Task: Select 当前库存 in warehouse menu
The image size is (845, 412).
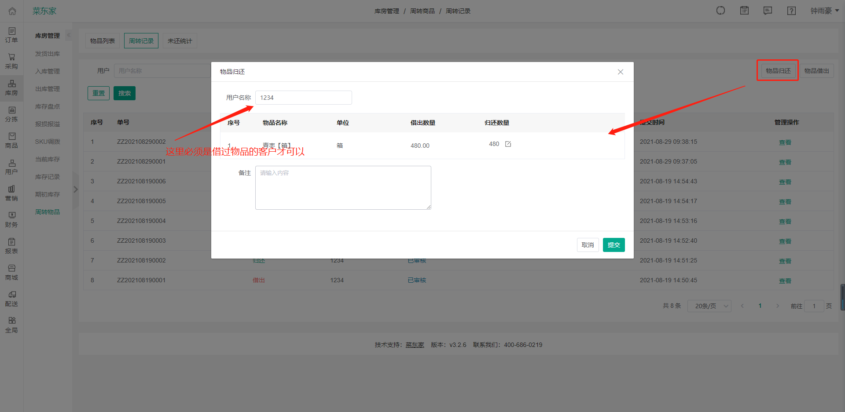Action: tap(48, 159)
